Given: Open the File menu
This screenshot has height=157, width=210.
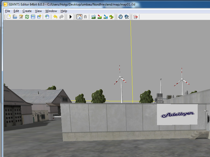Looking at the screenshot, I should click(8, 11).
